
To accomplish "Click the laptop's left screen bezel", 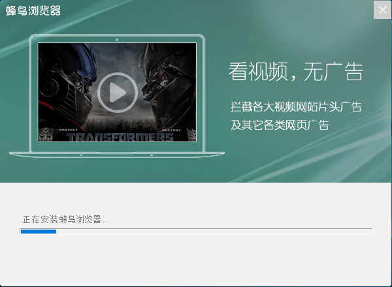I will (x=33, y=91).
